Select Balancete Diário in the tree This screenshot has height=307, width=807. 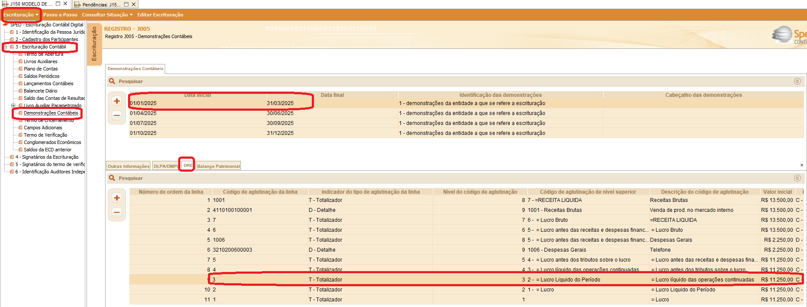(x=41, y=91)
